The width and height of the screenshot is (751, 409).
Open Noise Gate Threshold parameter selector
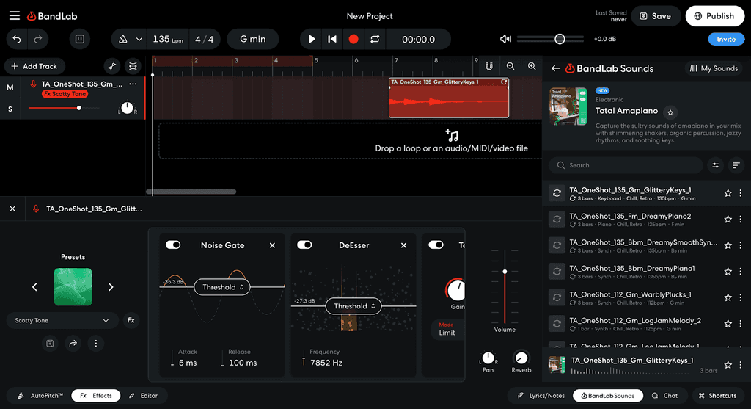tap(222, 287)
